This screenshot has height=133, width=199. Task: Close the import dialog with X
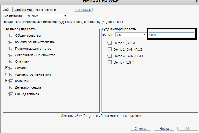tap(197, 1)
